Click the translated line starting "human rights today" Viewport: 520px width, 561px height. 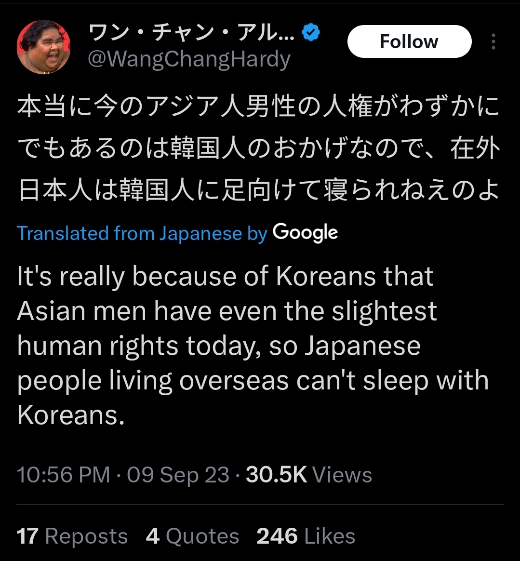coord(219,346)
